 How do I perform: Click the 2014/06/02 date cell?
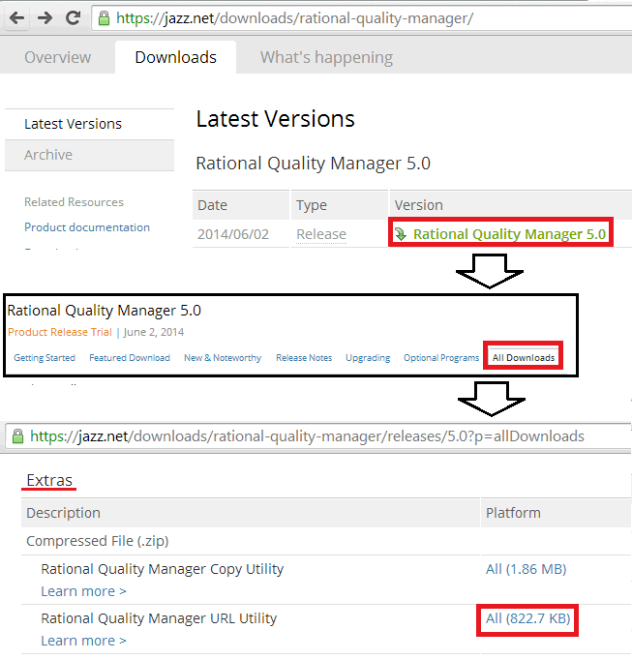(x=233, y=234)
